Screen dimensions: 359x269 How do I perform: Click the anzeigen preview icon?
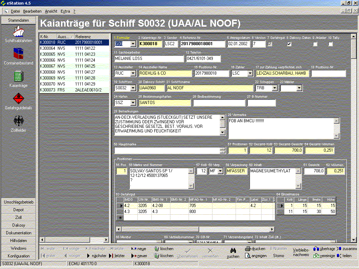tap(249, 256)
